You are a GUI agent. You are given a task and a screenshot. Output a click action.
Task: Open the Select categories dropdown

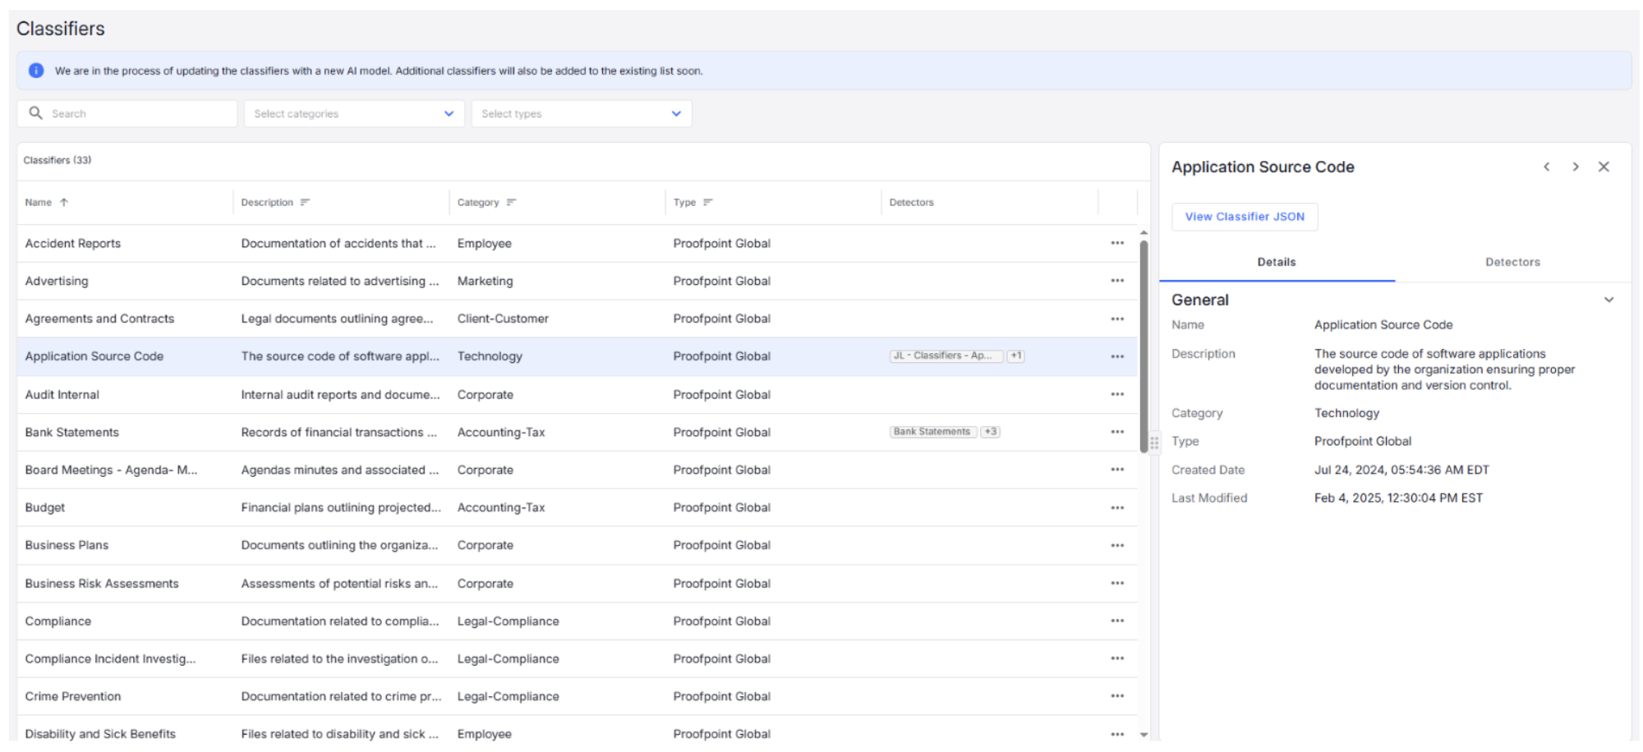click(x=354, y=113)
